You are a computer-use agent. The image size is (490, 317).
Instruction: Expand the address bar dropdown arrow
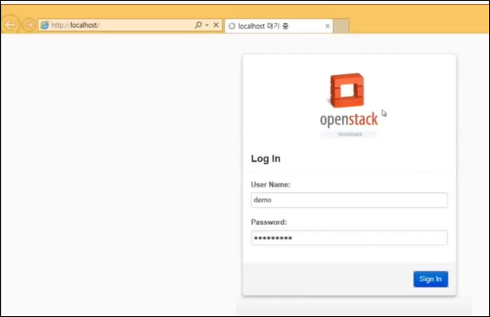[207, 25]
